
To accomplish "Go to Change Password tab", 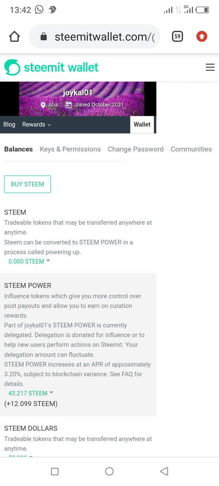I will pyautogui.click(x=136, y=149).
